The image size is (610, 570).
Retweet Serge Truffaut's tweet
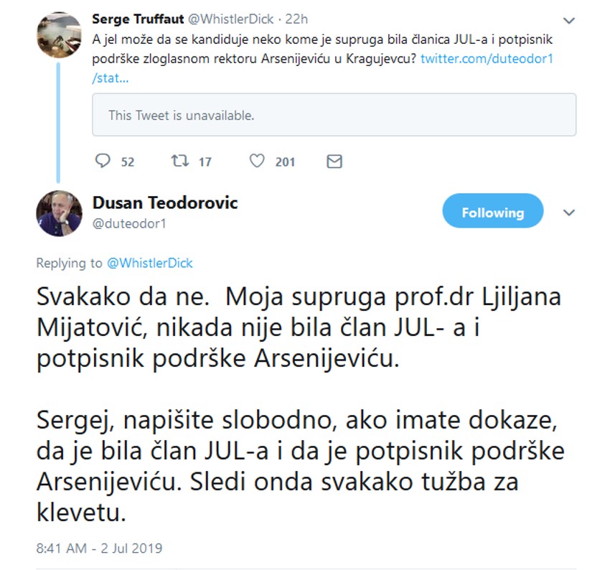pyautogui.click(x=180, y=162)
